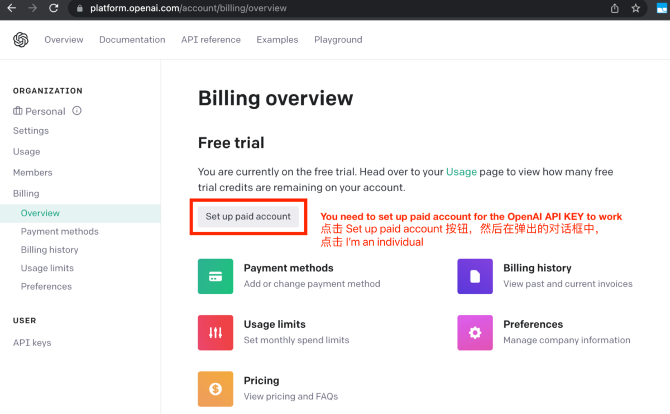Click the red Usage limits sliders icon
Image resolution: width=670 pixels, height=414 pixels.
[216, 333]
